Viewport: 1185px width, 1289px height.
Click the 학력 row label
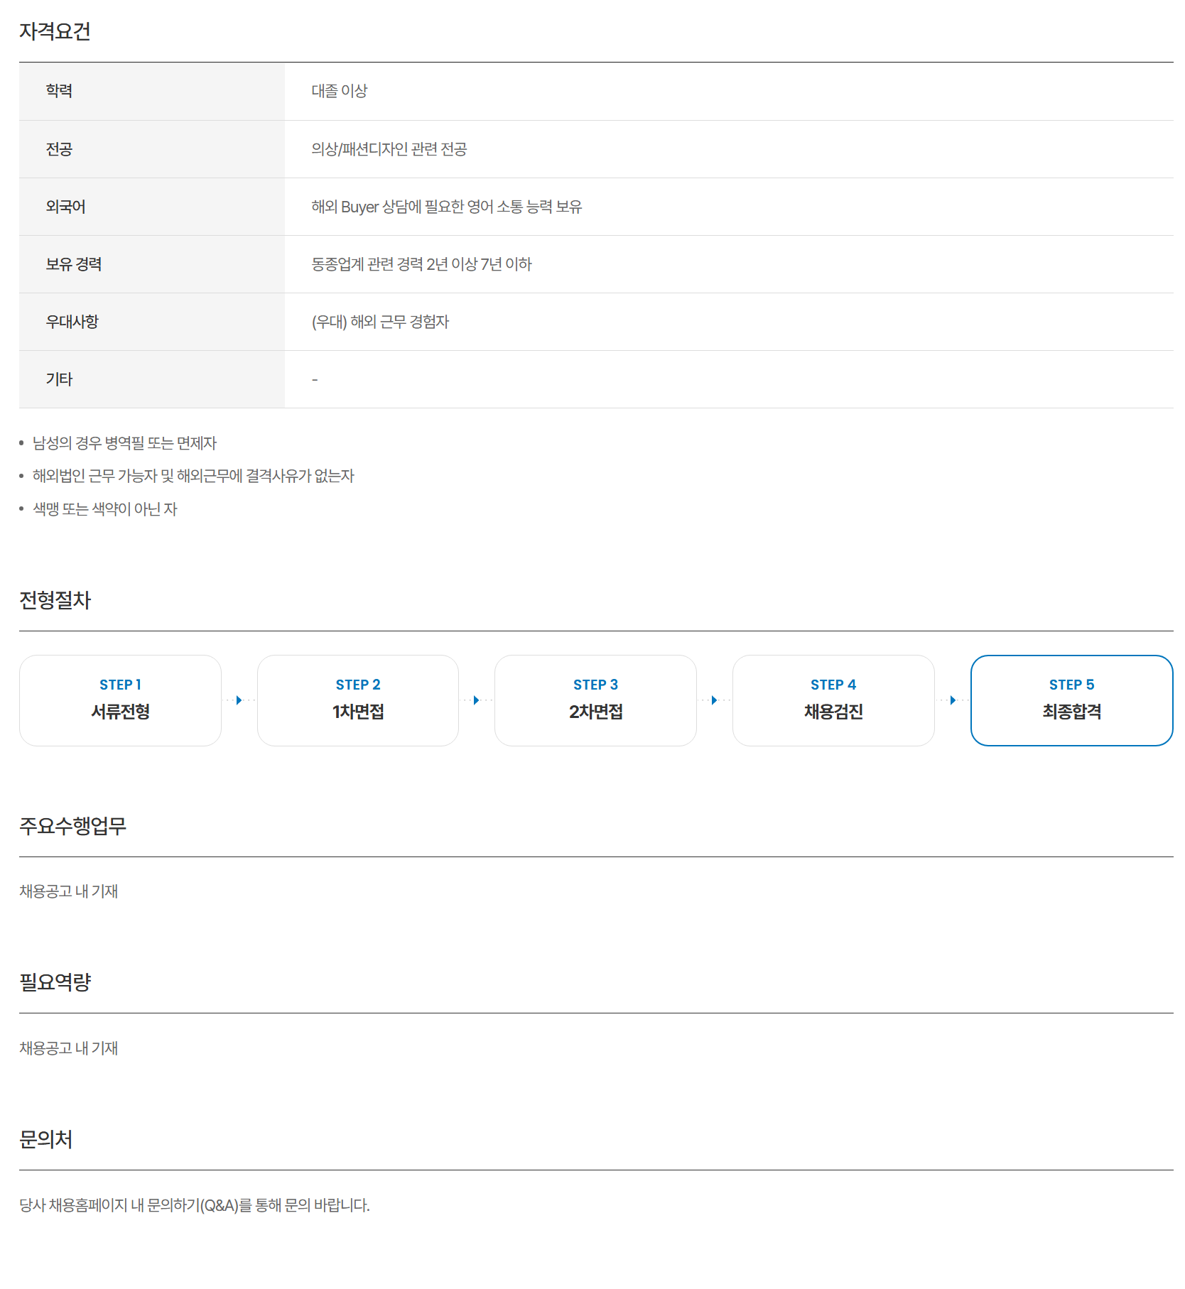[59, 91]
